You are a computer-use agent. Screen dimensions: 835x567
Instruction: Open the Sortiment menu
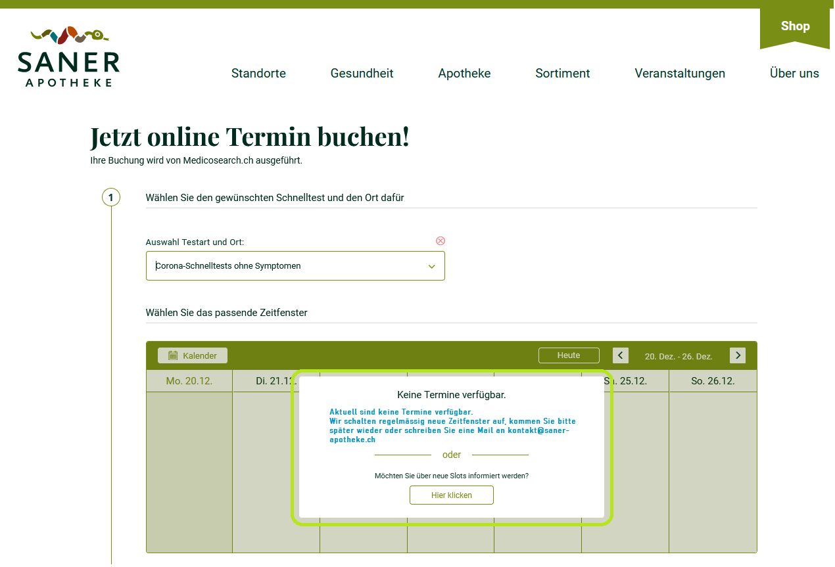[563, 74]
